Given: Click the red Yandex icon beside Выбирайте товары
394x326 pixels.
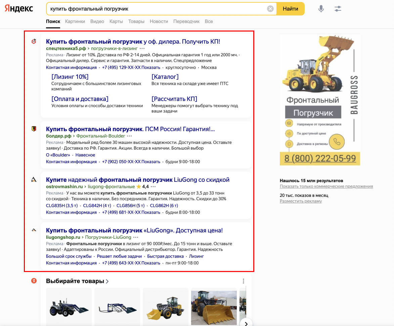Looking at the screenshot, I should tap(34, 281).
